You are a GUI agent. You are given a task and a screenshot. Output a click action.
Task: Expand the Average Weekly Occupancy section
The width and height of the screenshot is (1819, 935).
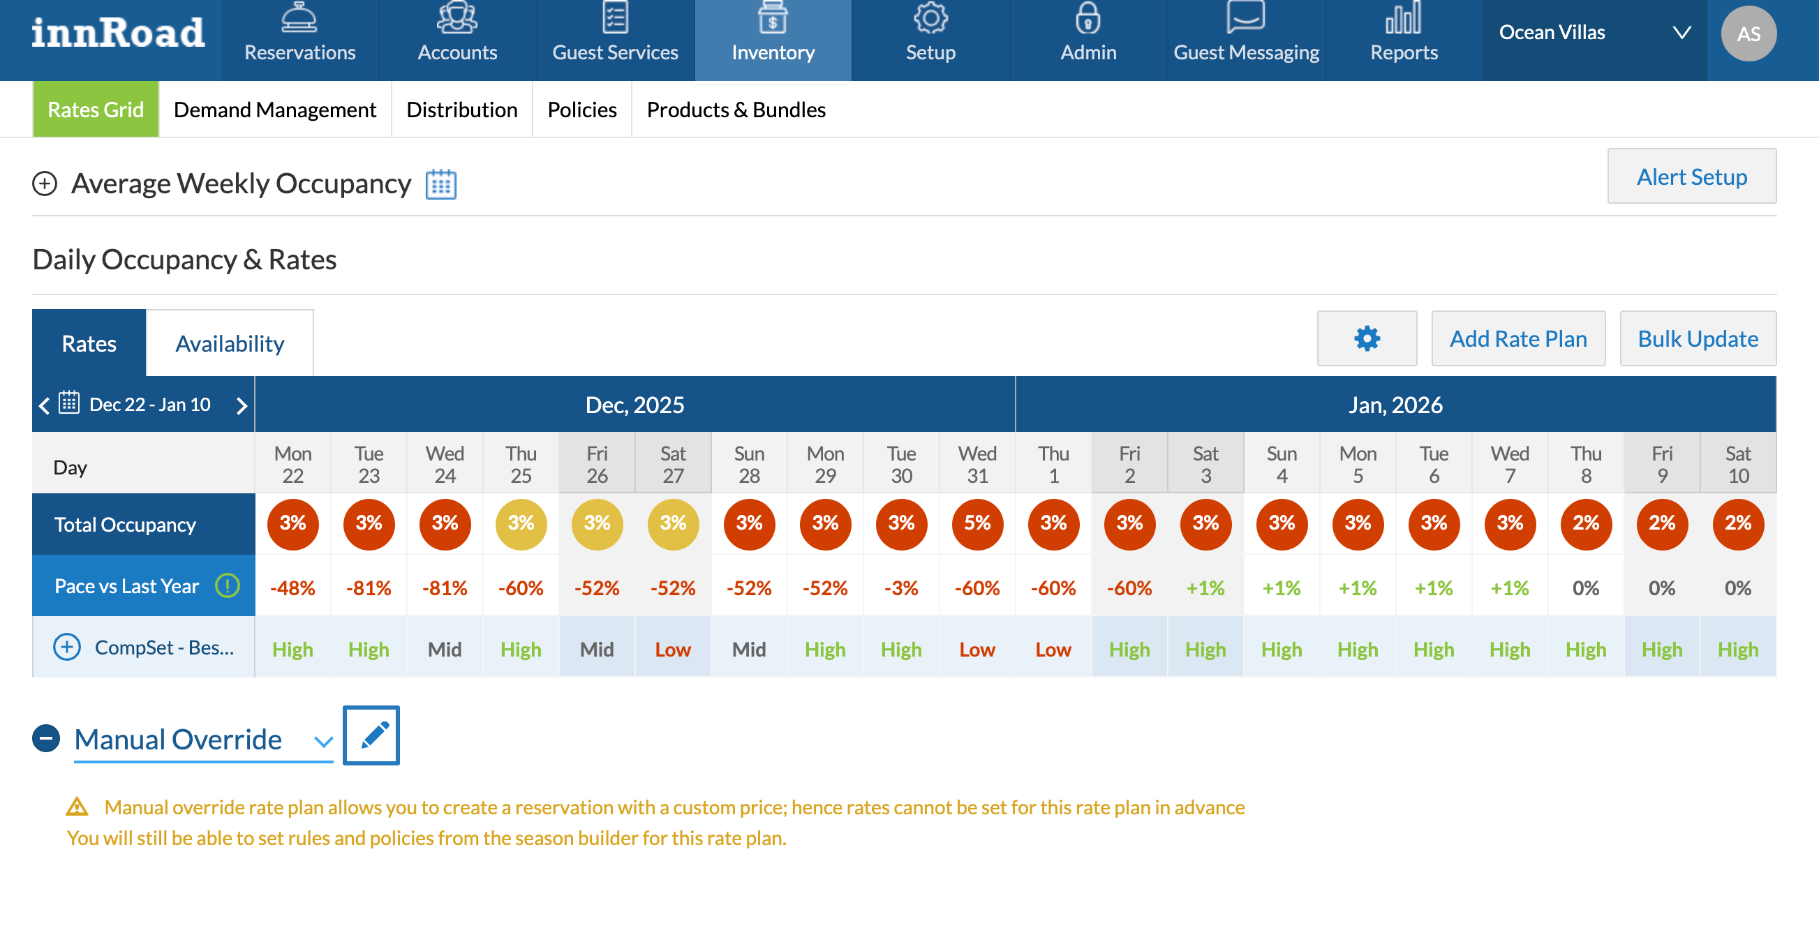(45, 184)
